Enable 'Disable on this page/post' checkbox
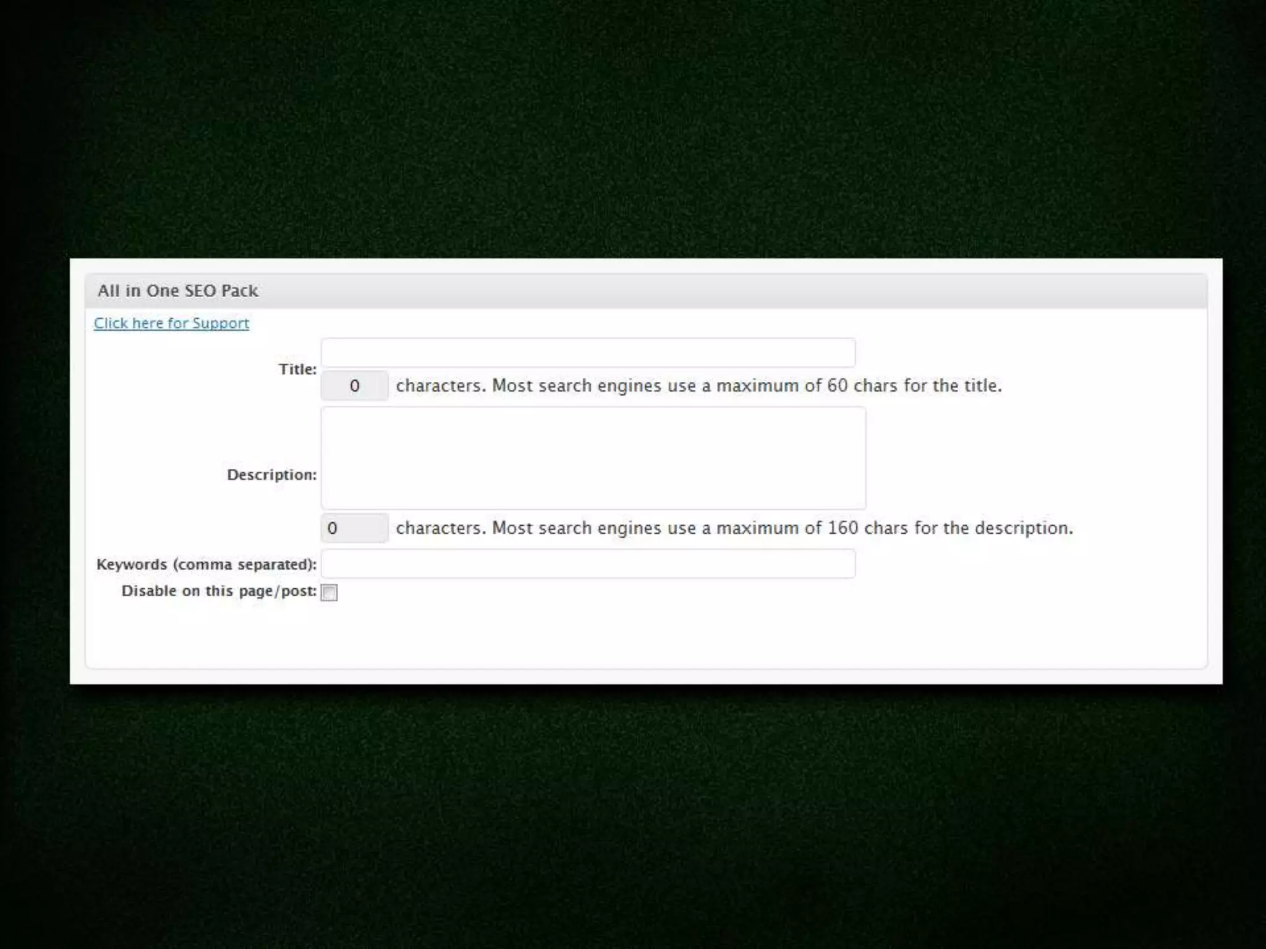This screenshot has height=949, width=1266. pos(329,593)
